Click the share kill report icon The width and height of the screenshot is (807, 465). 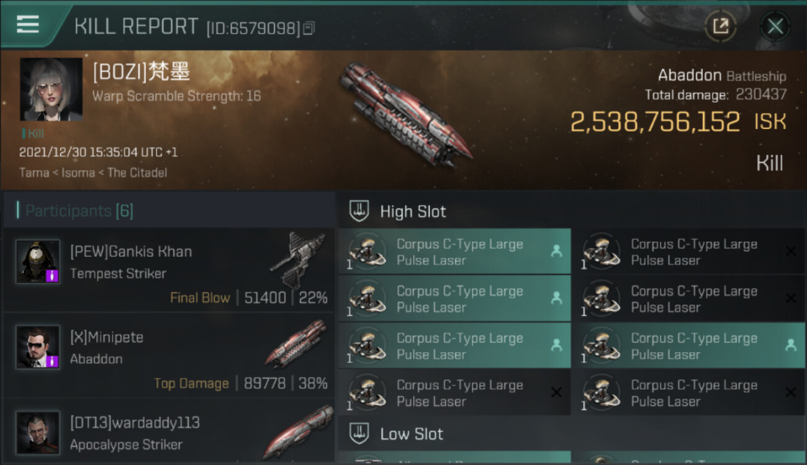coord(720,26)
